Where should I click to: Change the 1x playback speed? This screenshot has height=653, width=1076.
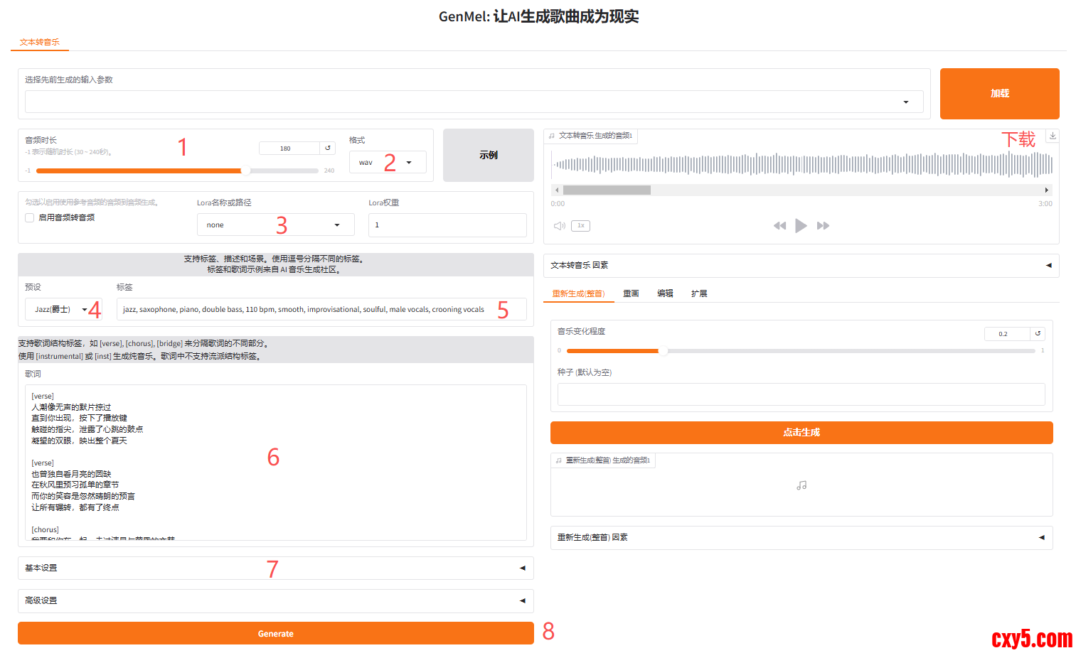pyautogui.click(x=580, y=226)
